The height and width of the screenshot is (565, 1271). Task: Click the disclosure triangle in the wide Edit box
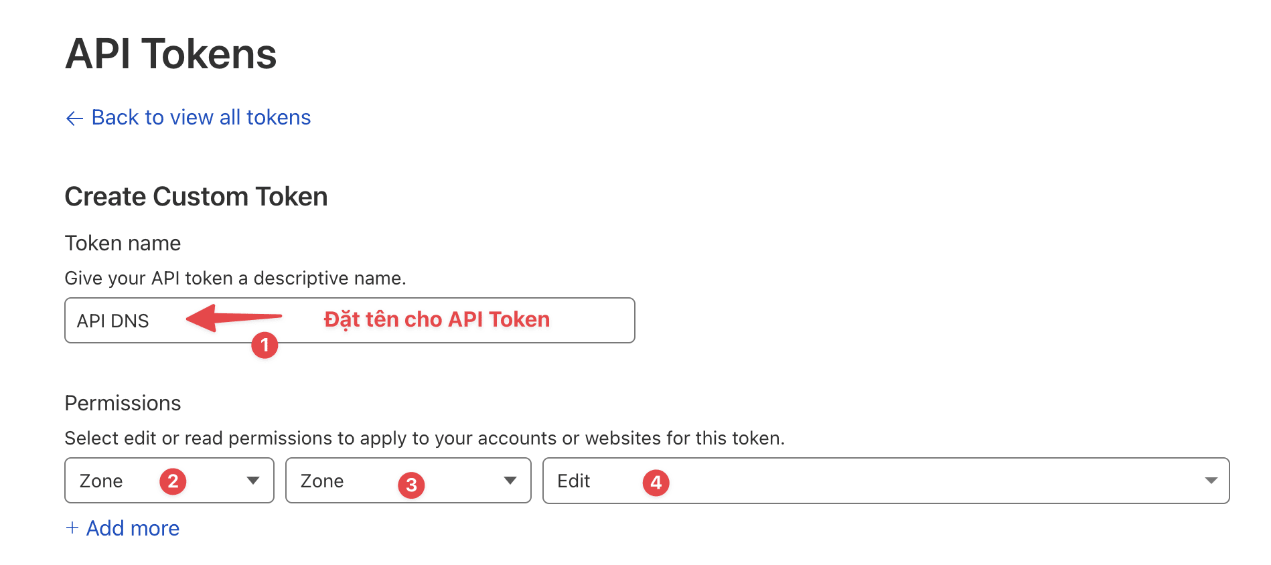1211,480
